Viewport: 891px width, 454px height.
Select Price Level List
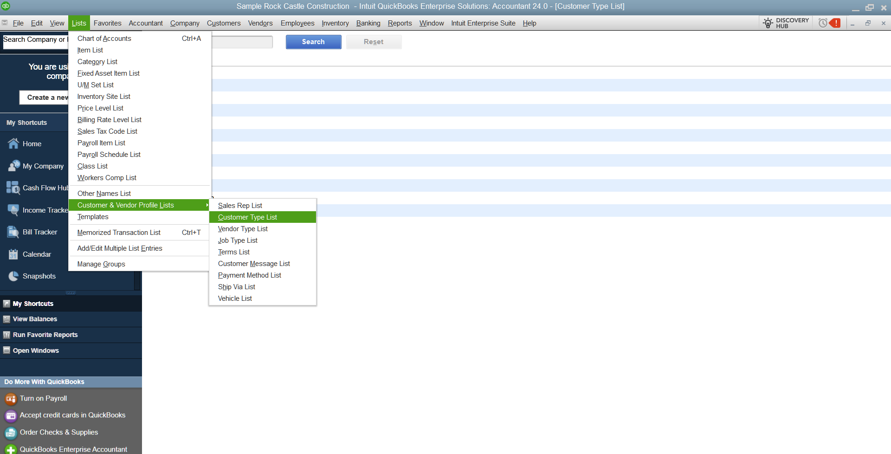[139, 108]
